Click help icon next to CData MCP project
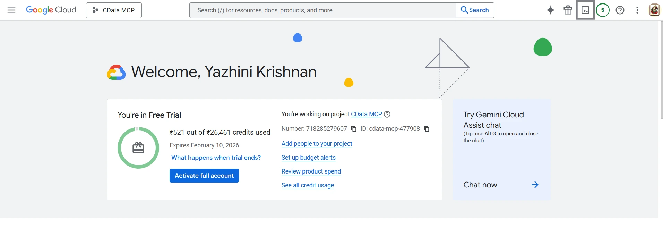663x228 pixels. [387, 114]
